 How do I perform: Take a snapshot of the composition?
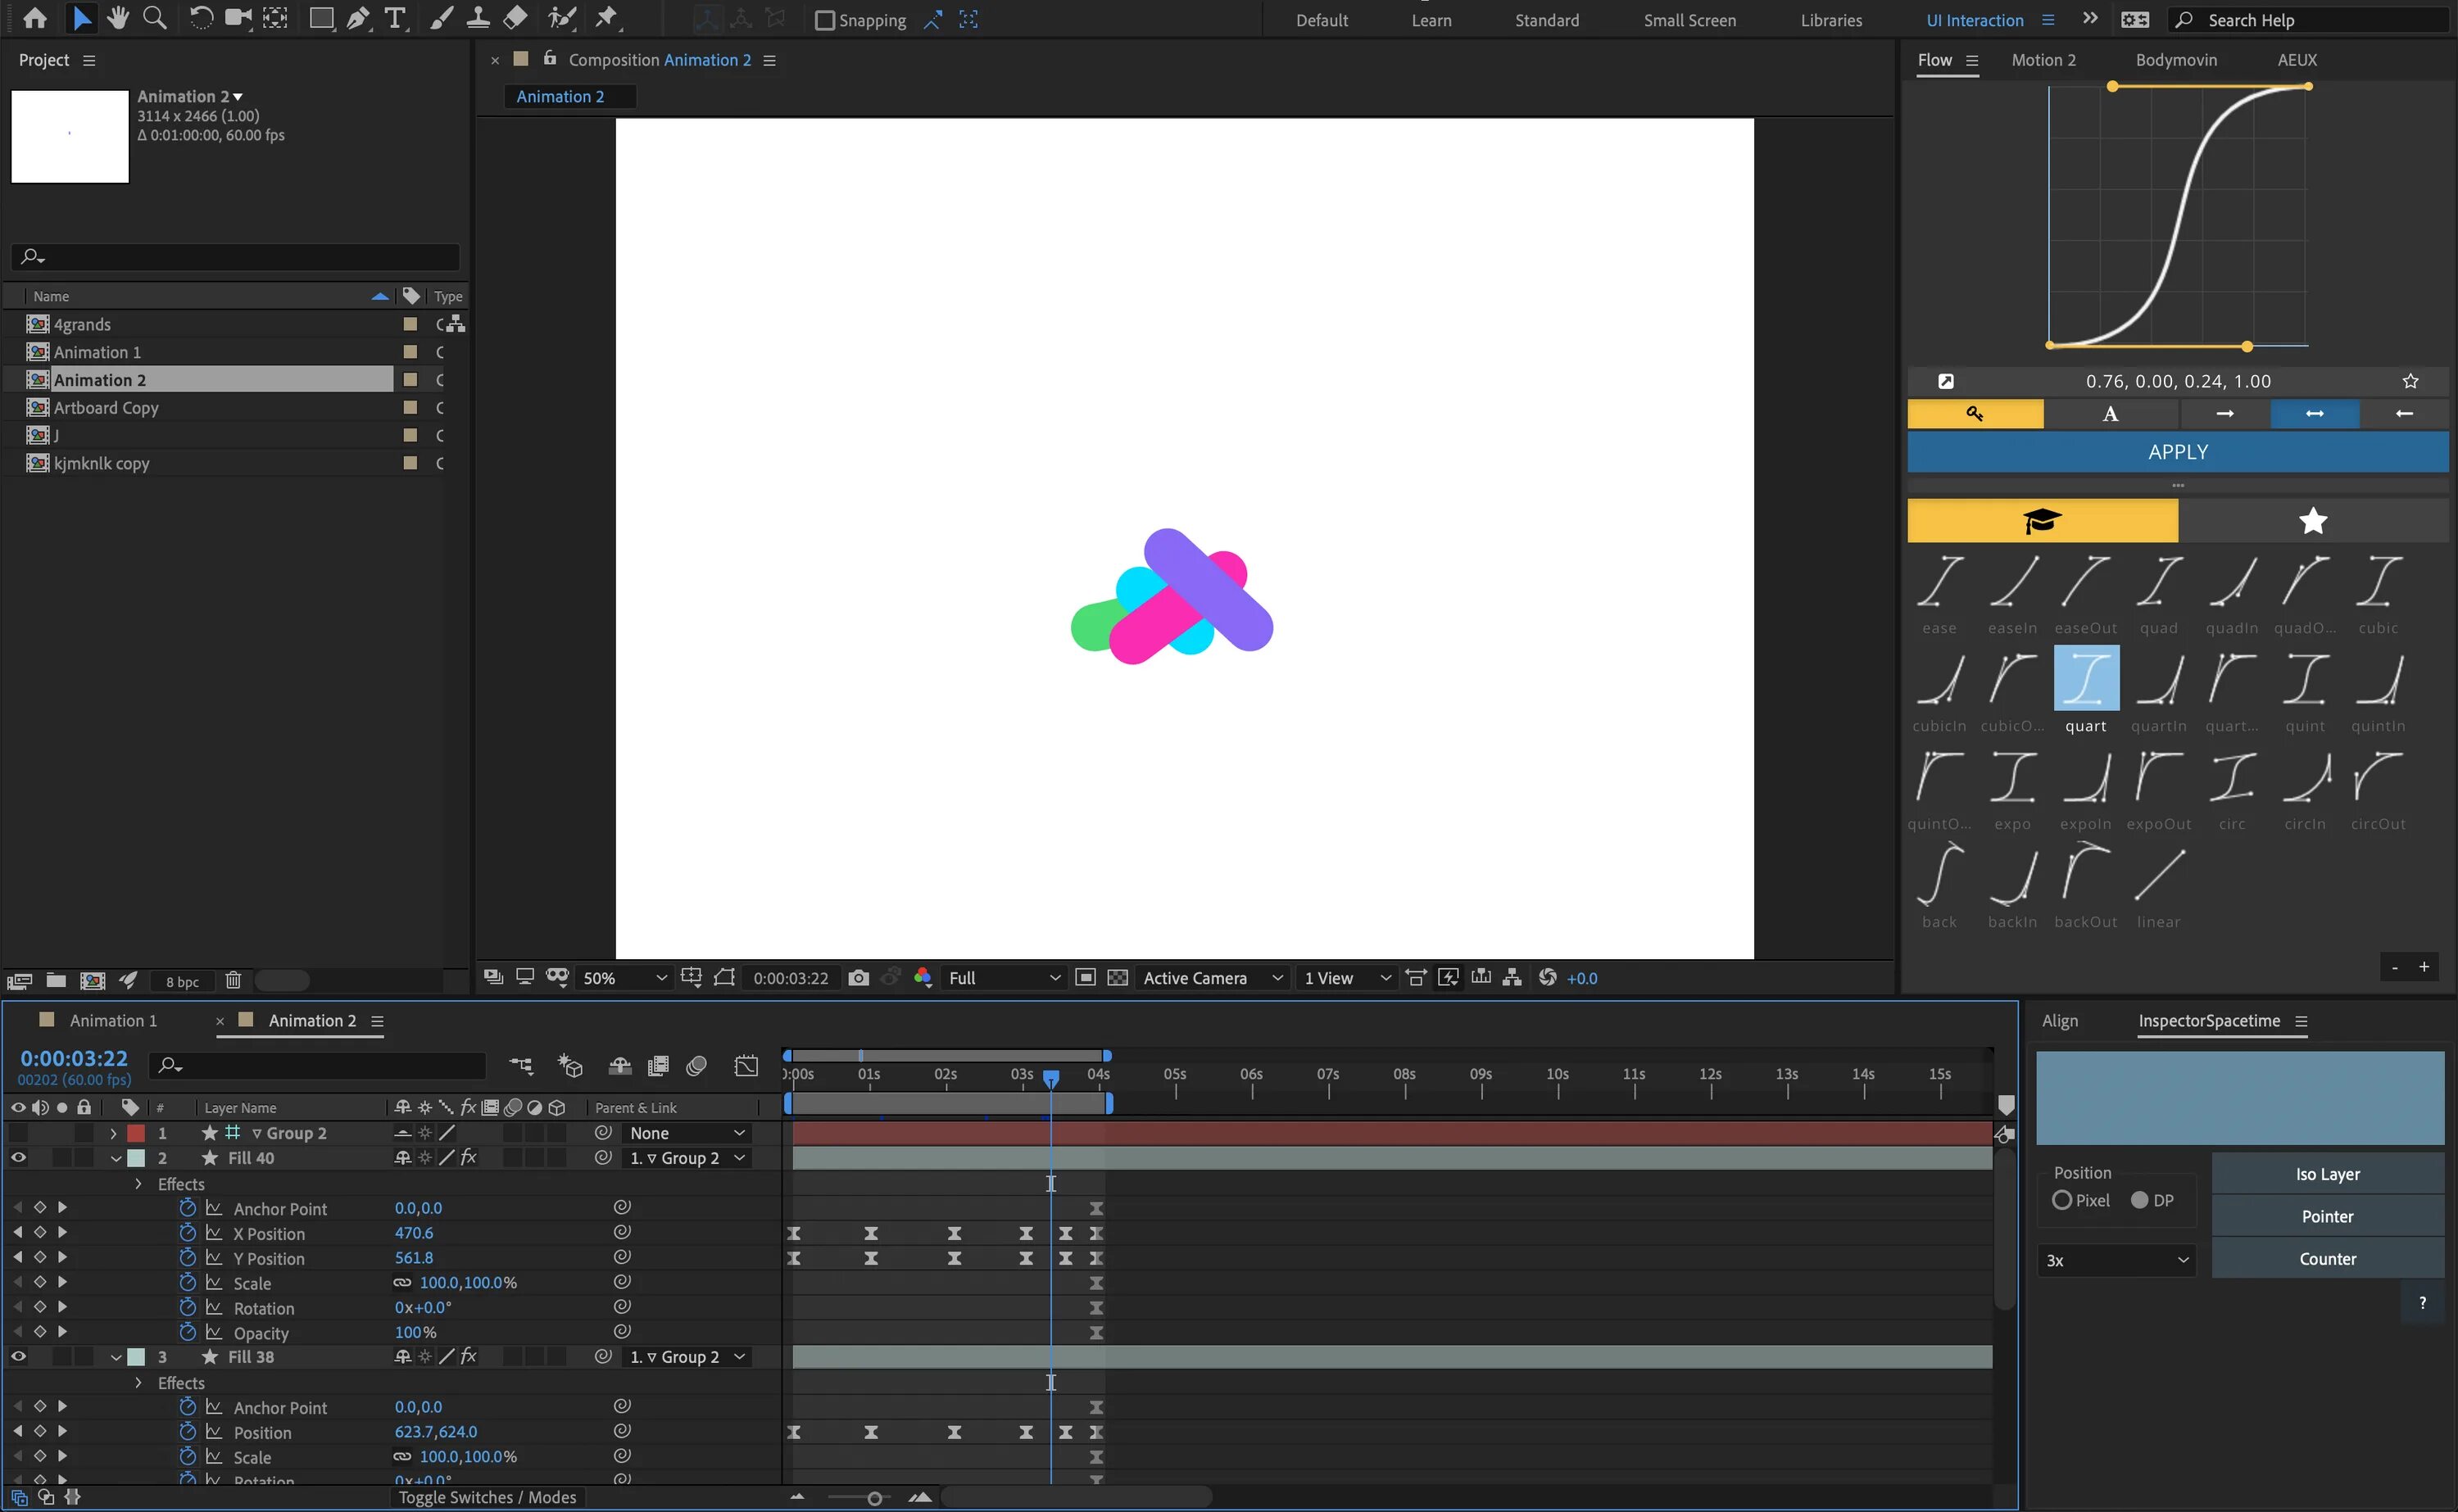pos(858,978)
